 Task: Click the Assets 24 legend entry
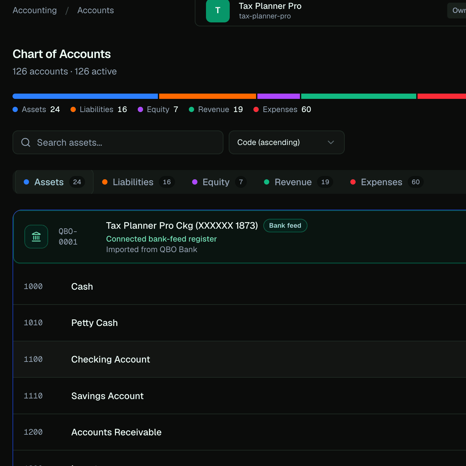point(36,109)
